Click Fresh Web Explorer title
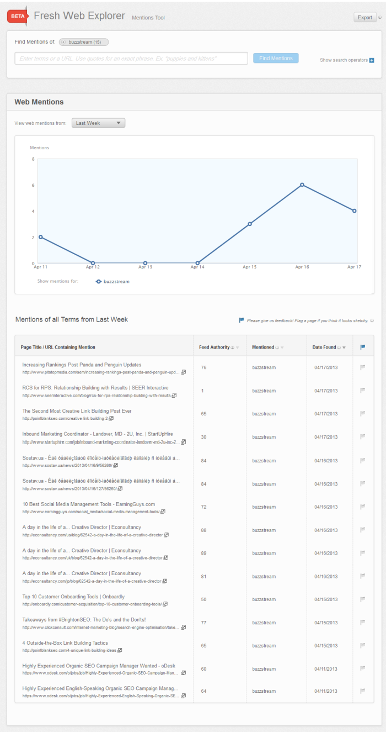This screenshot has height=732, width=386. pos(79,16)
